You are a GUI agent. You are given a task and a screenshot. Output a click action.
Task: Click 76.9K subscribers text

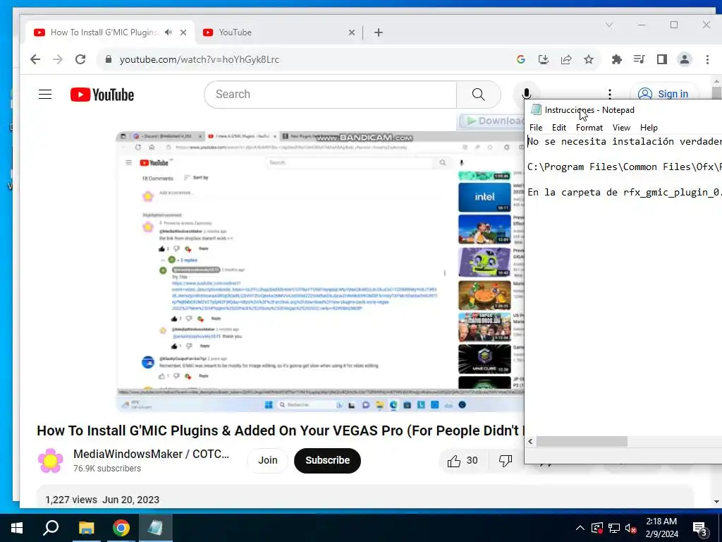coord(107,469)
